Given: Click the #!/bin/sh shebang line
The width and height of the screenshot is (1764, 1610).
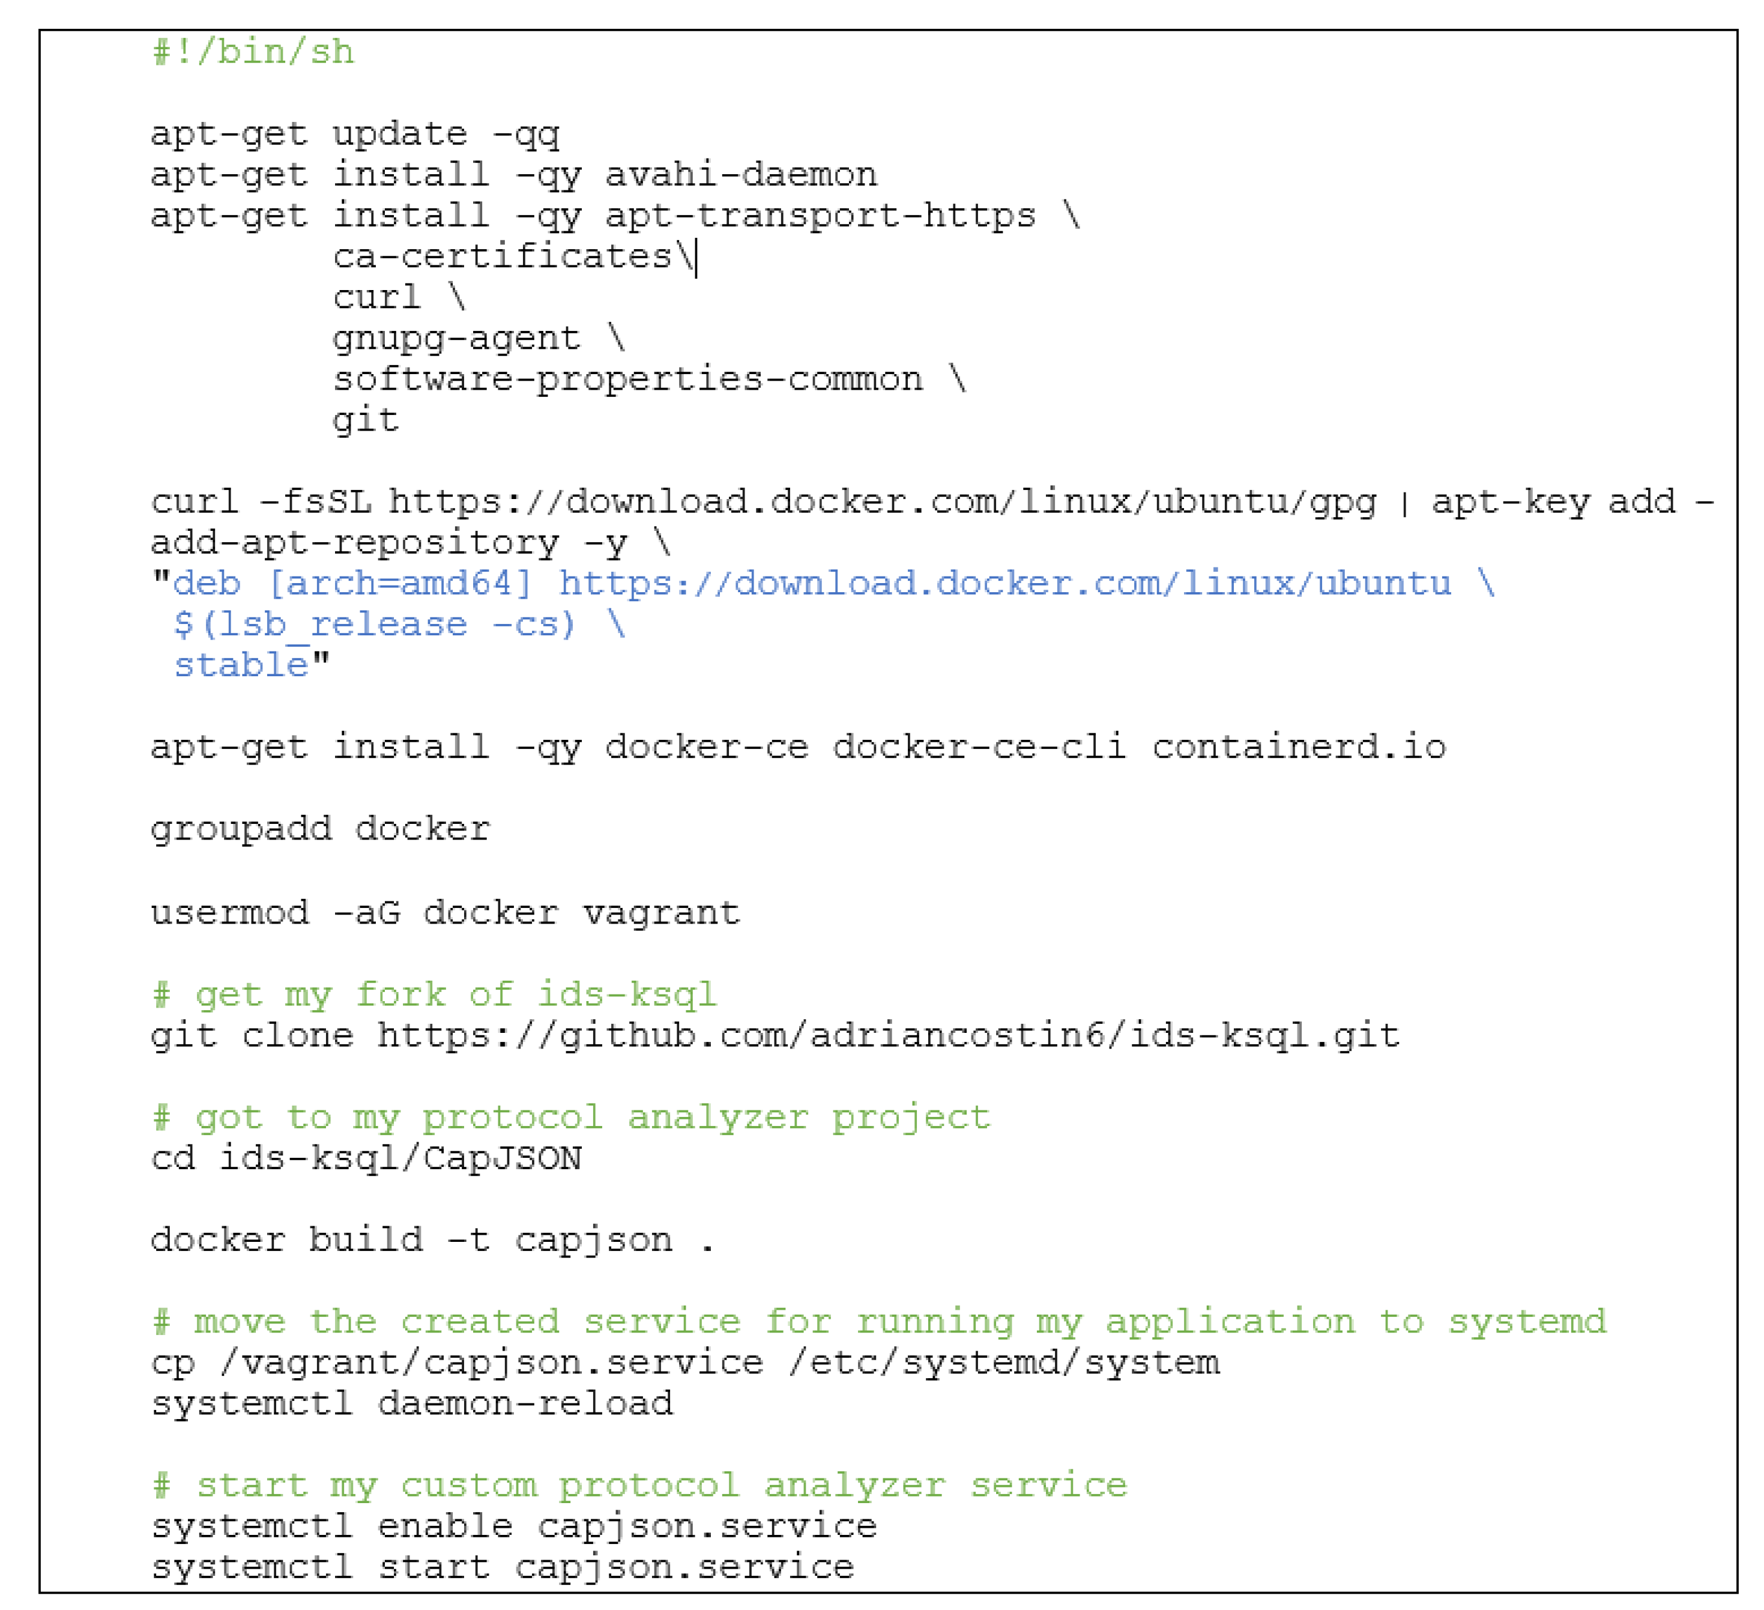Looking at the screenshot, I should click(x=253, y=52).
